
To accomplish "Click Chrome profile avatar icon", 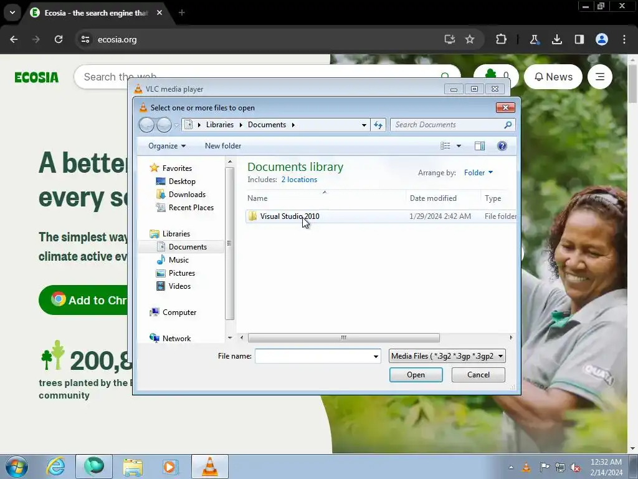I will tap(602, 39).
